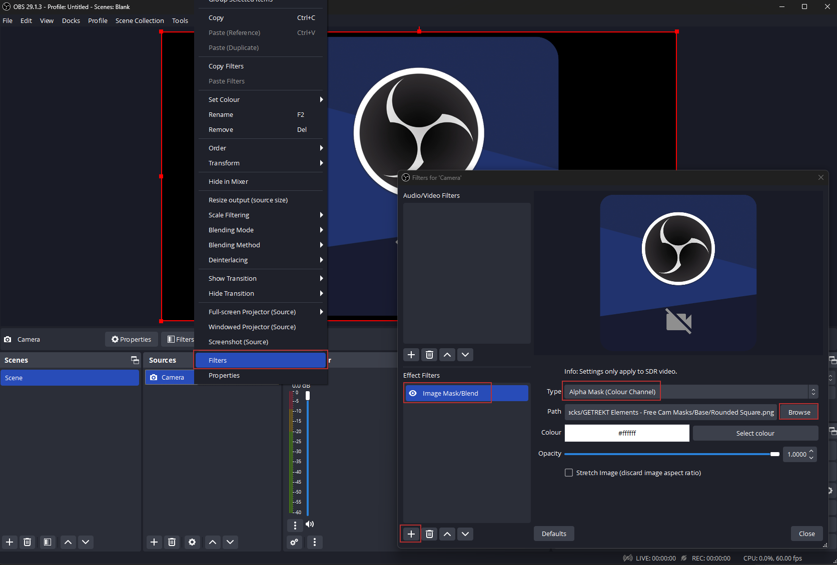Viewport: 837px width, 565px height.
Task: Choose Windowed Projector (Source) entry
Action: (262, 327)
